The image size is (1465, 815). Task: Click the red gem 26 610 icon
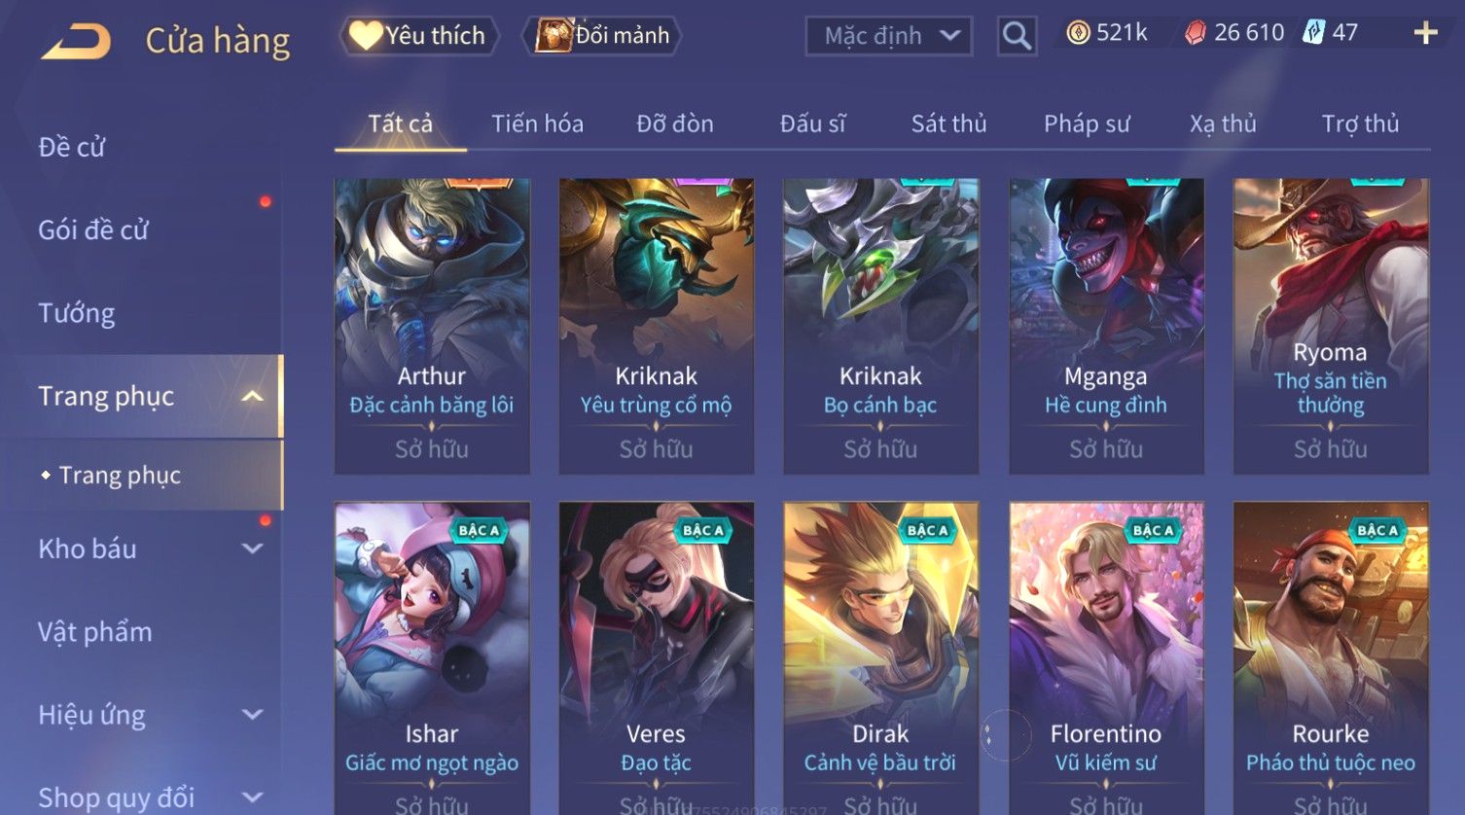coord(1196,33)
